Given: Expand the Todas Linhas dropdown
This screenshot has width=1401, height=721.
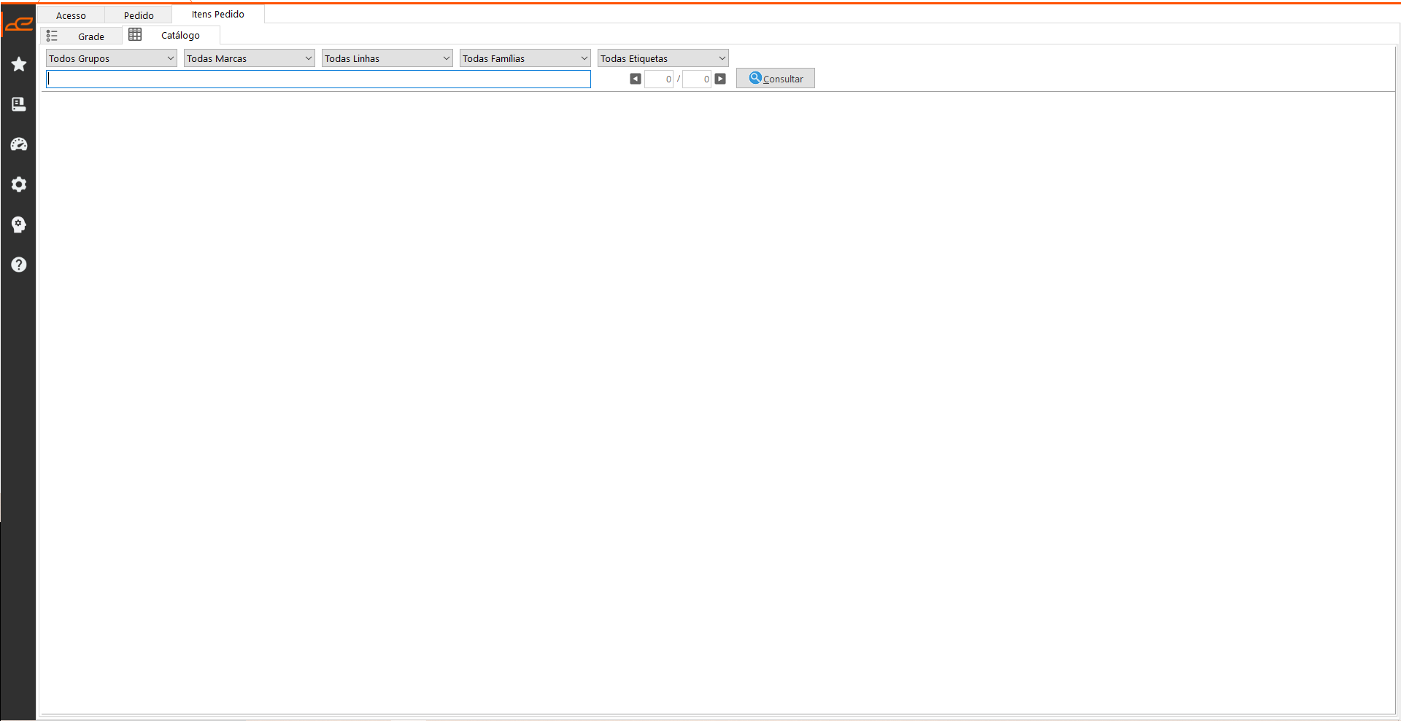Looking at the screenshot, I should click(387, 58).
